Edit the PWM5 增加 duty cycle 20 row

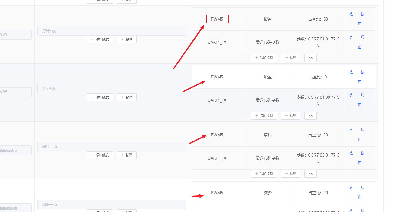pyautogui.click(x=351, y=130)
